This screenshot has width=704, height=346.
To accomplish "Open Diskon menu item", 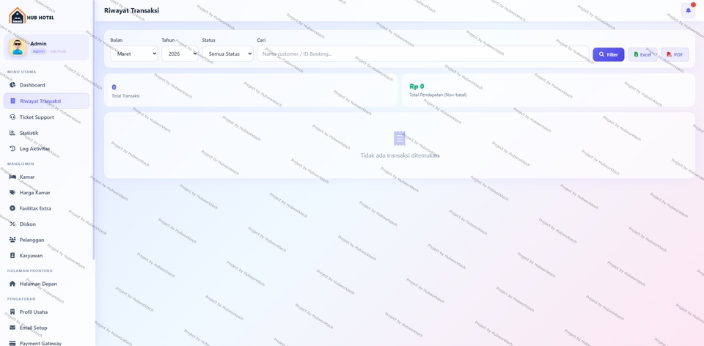I will click(x=46, y=224).
